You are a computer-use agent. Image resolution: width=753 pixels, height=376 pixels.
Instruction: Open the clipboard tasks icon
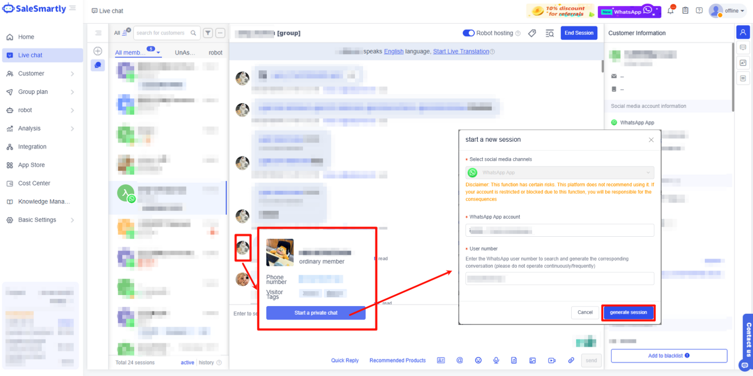point(685,10)
